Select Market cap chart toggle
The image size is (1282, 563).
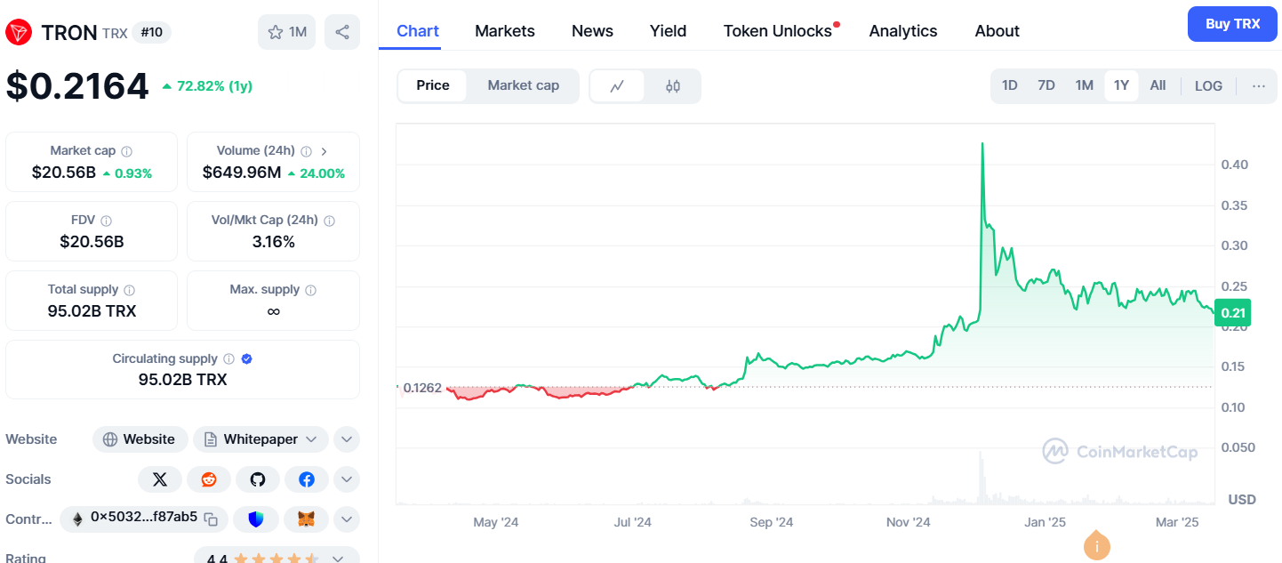coord(524,86)
